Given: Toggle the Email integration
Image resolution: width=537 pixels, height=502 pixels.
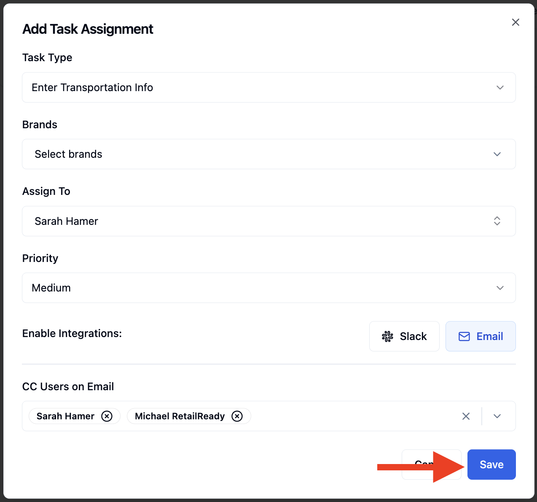Looking at the screenshot, I should [481, 336].
